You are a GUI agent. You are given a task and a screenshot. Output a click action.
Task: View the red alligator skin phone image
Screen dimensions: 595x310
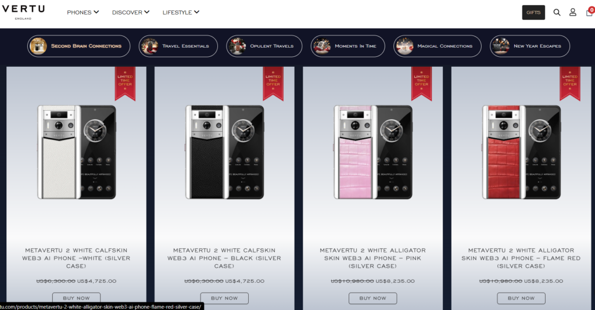pyautogui.click(x=521, y=152)
